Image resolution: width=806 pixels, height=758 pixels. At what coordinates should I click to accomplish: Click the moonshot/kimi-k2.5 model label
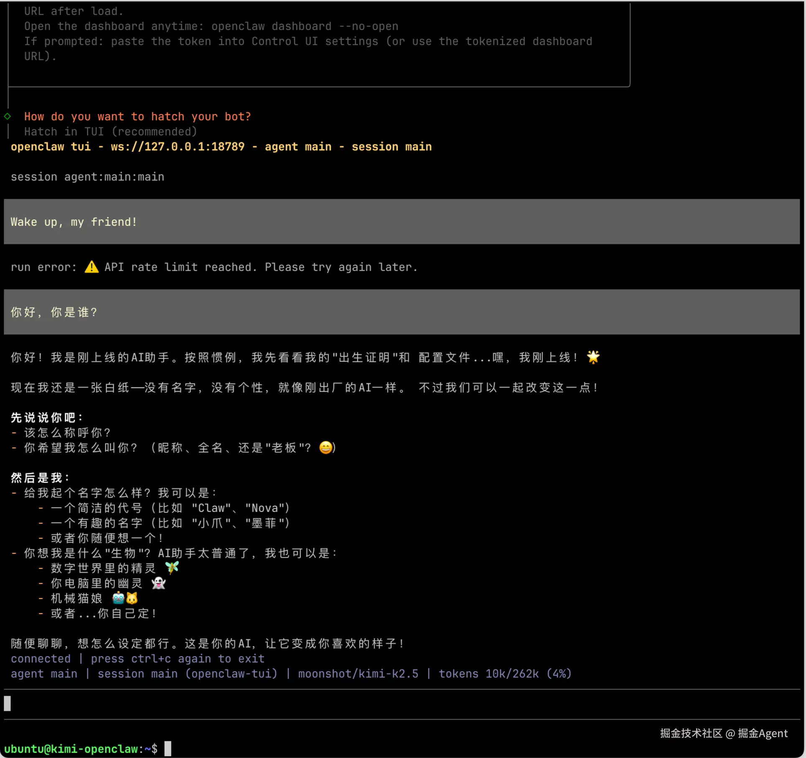(x=358, y=673)
